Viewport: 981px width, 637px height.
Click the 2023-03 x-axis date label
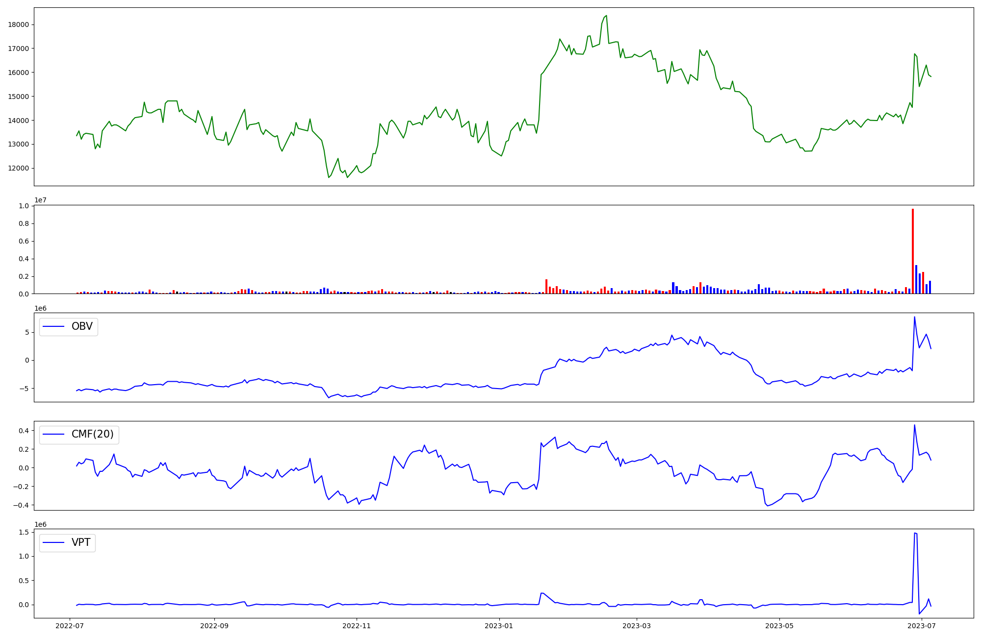point(637,626)
